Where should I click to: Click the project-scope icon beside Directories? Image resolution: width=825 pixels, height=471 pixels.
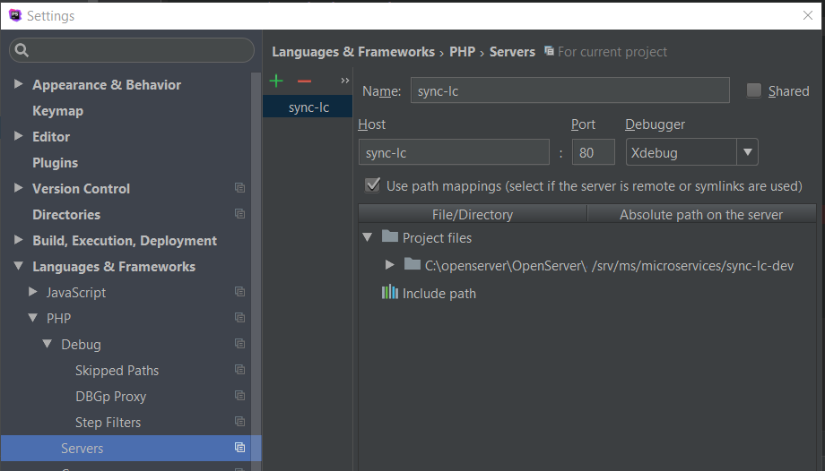pyautogui.click(x=239, y=213)
